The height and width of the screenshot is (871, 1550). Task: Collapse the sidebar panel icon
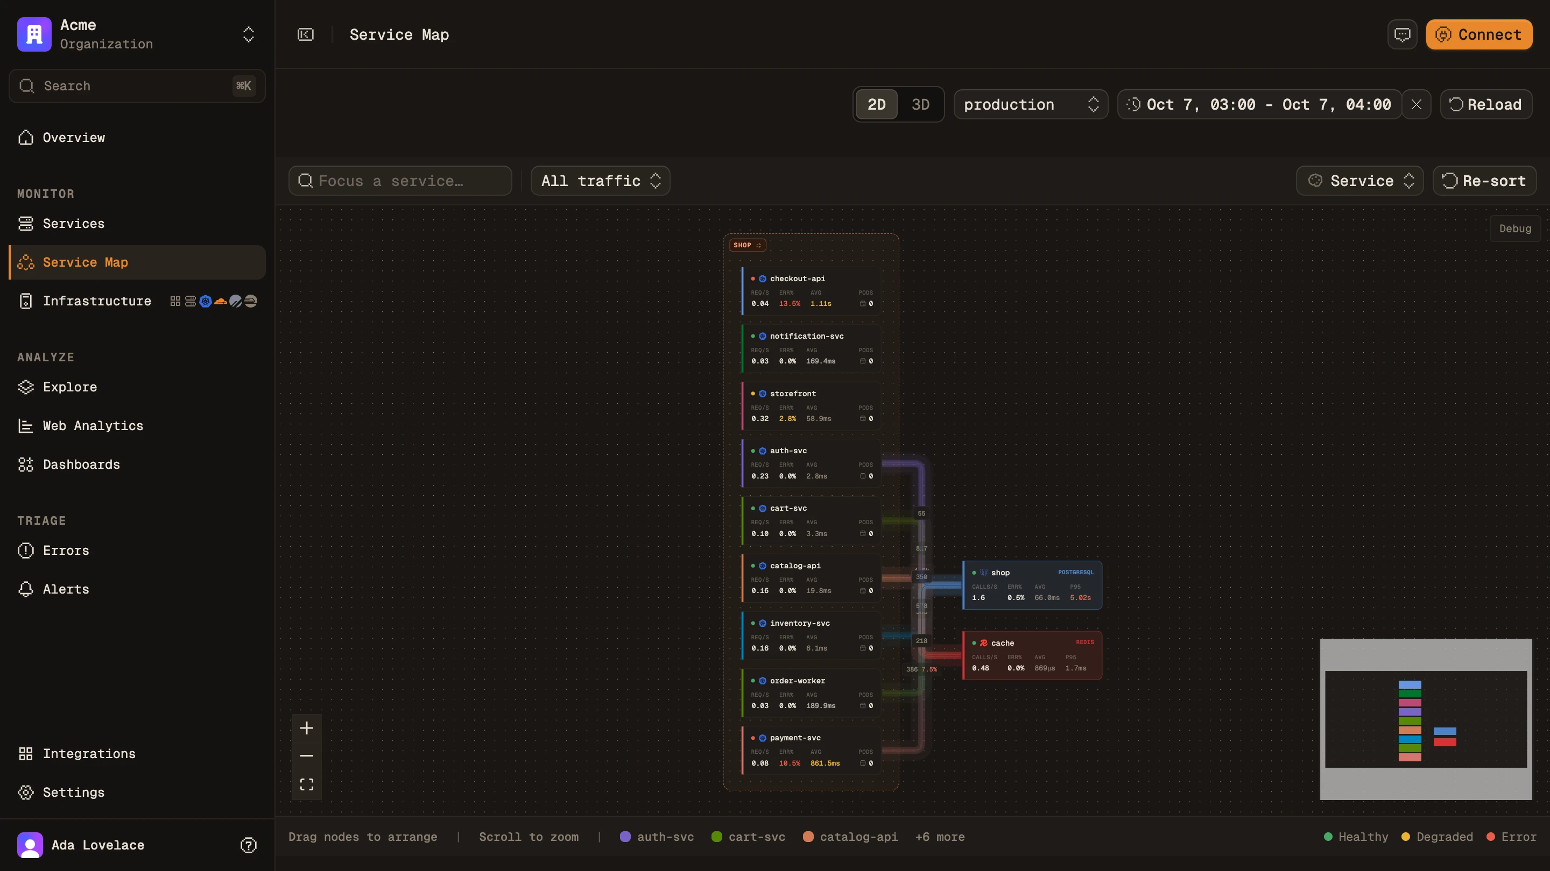(306, 35)
